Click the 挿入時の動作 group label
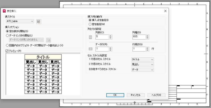 point(95,16)
